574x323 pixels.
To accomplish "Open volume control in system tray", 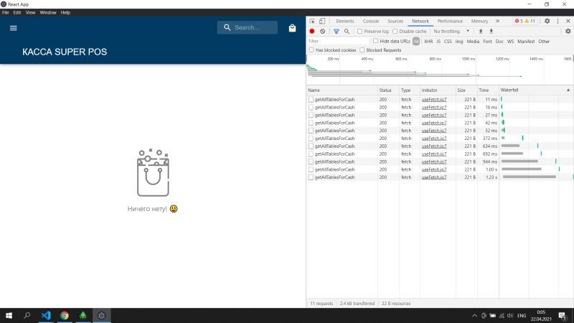I will click(510, 316).
